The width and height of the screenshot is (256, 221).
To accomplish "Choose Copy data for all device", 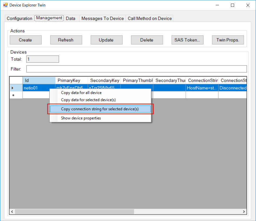I will 100,93.
